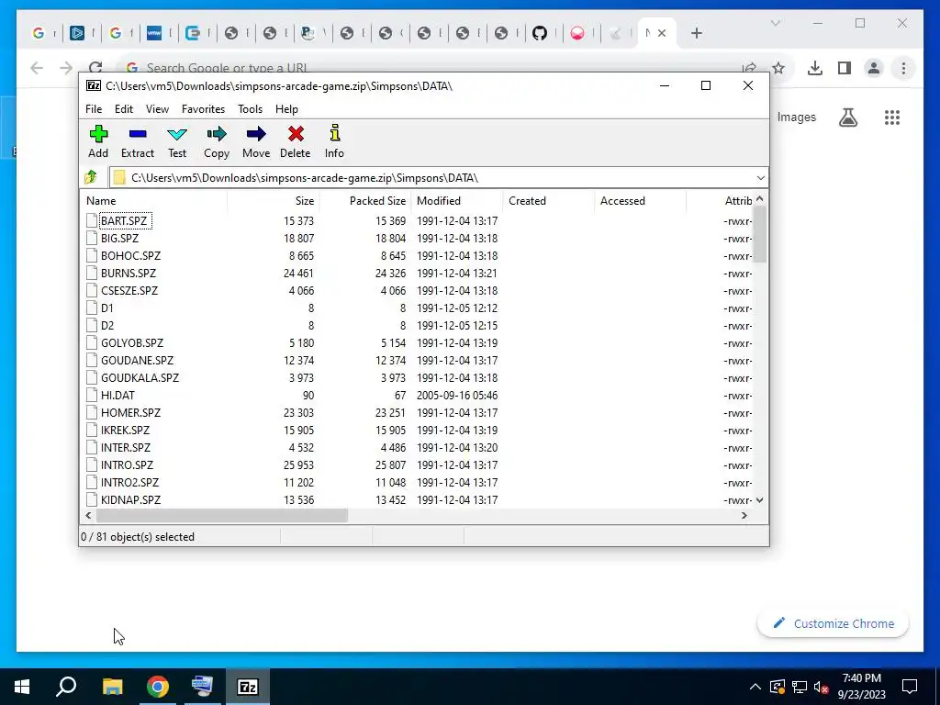
Task: Click Chrome's reload page icon
Action: click(95, 68)
